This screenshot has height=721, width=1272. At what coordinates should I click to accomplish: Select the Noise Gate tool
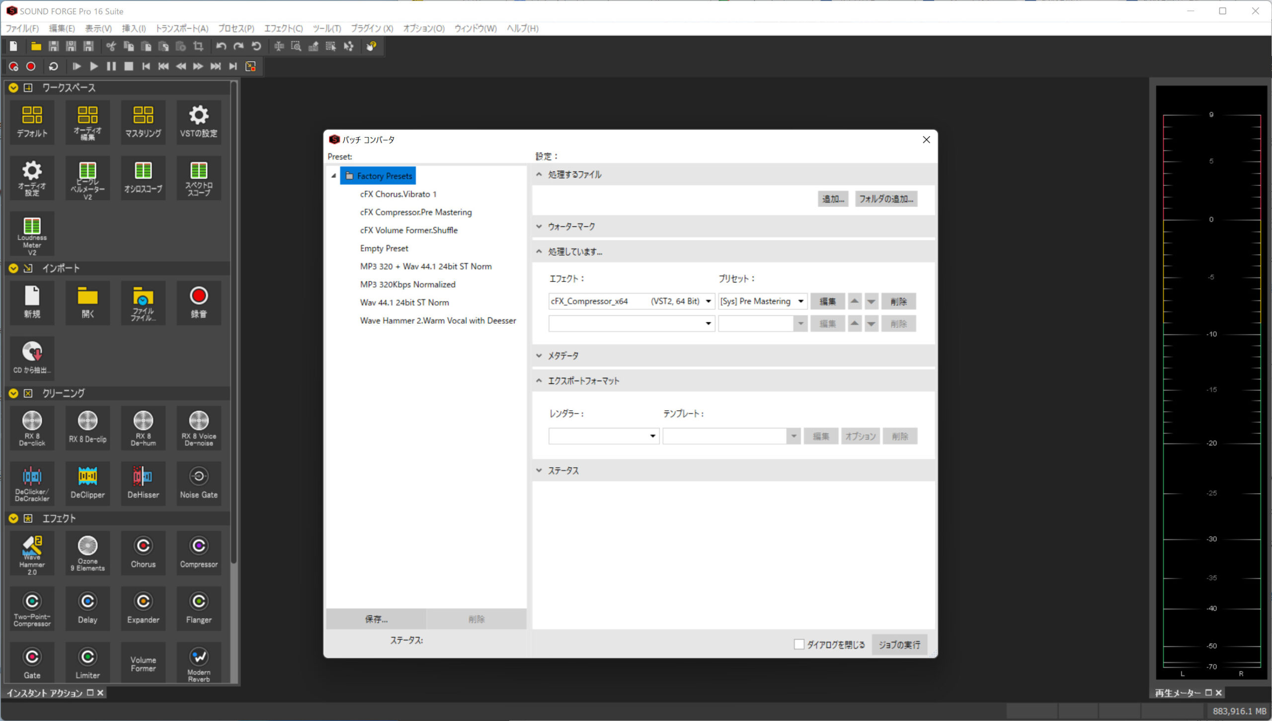coord(199,483)
